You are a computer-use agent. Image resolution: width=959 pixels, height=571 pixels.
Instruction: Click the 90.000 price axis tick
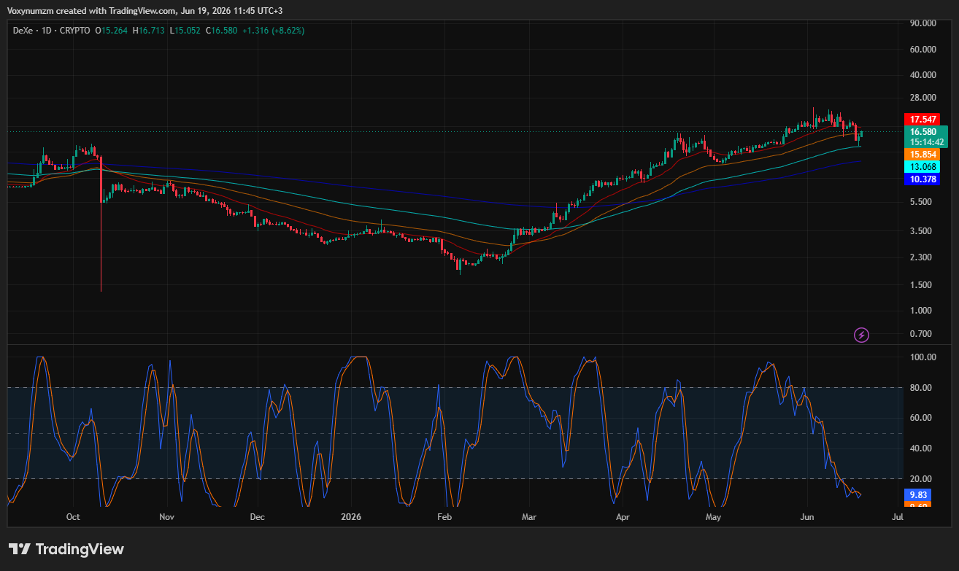(923, 23)
